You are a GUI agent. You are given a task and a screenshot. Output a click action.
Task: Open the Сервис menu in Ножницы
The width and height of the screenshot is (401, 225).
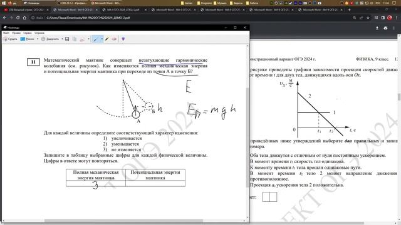click(28, 32)
